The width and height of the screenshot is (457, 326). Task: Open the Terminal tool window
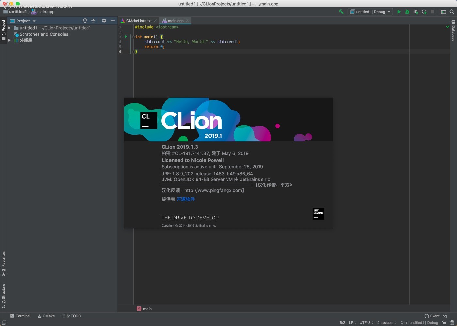[20, 316]
